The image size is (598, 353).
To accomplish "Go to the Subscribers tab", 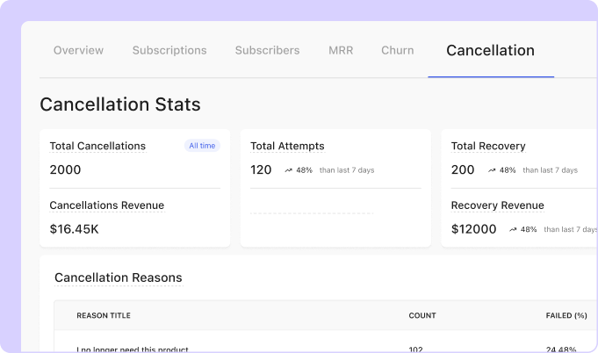I will coord(267,50).
